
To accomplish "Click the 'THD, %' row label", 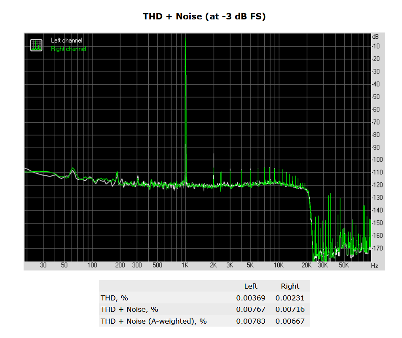I will [x=114, y=298].
